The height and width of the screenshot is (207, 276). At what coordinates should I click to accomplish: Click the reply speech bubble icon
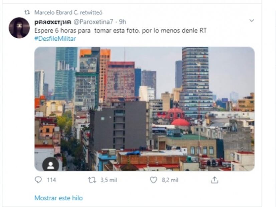tap(38, 180)
